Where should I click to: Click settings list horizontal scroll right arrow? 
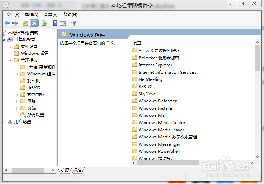tap(252, 163)
